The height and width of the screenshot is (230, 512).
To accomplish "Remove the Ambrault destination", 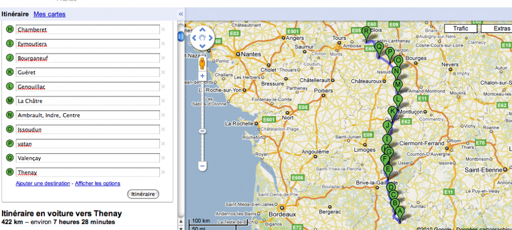I will point(163,115).
